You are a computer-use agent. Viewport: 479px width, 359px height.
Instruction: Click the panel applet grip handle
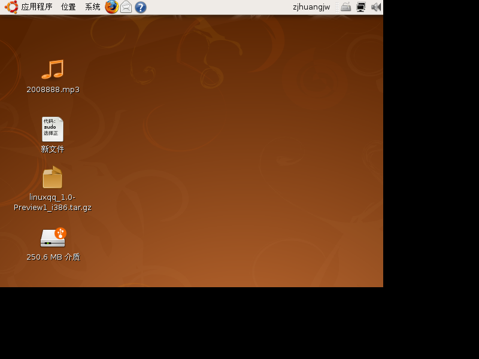tap(336, 7)
